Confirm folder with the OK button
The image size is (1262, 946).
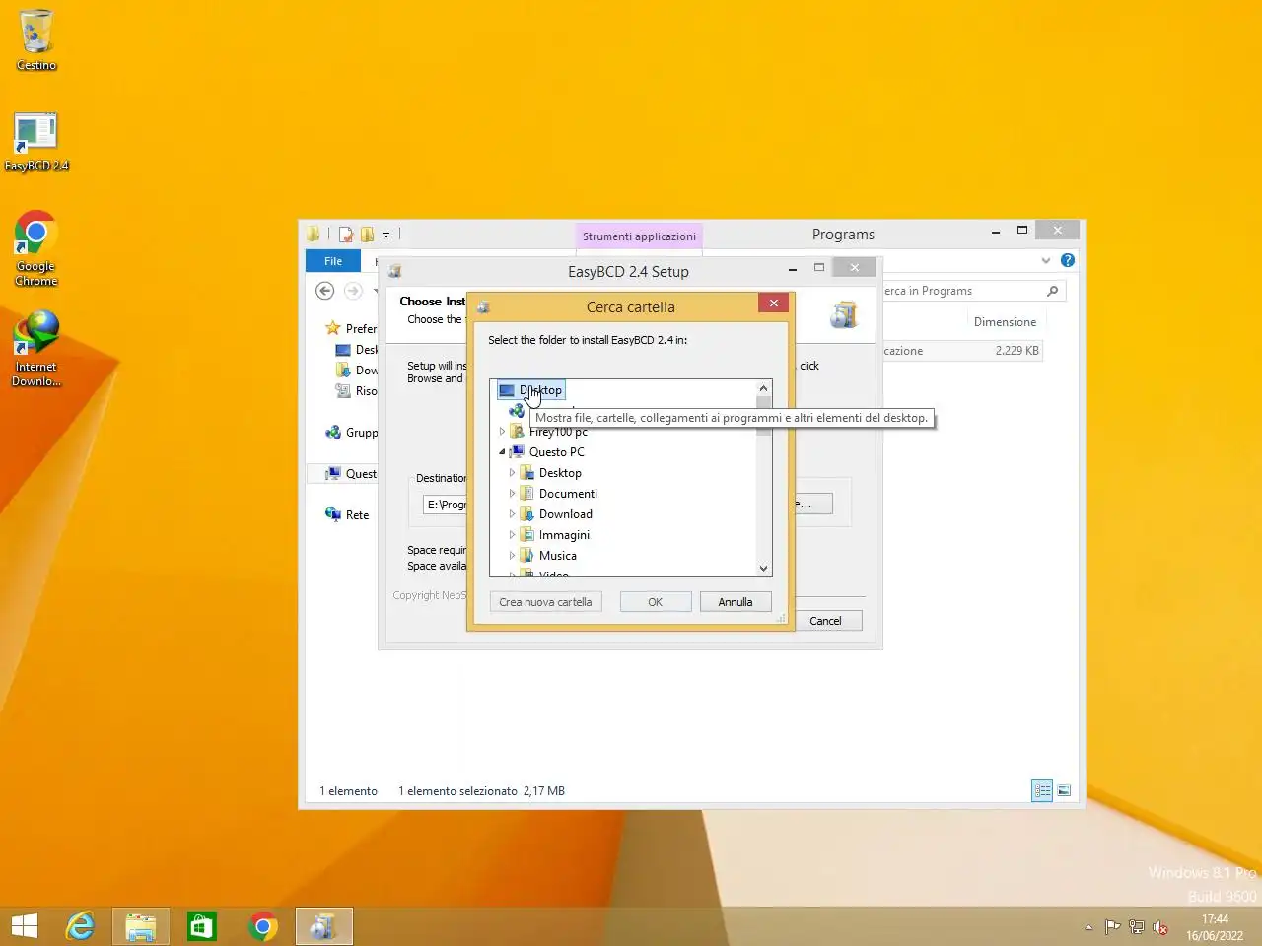[x=656, y=602]
